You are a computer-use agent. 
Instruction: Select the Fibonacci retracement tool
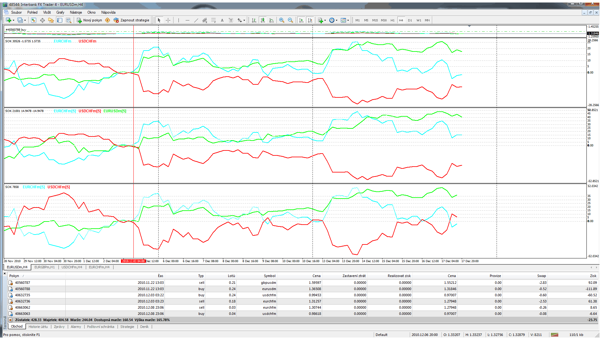pos(213,20)
